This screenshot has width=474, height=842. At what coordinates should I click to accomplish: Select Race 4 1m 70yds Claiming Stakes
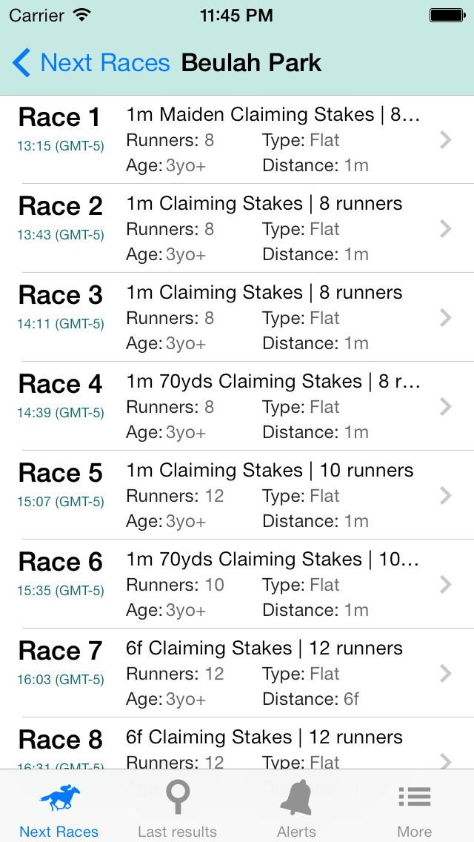pos(273,382)
